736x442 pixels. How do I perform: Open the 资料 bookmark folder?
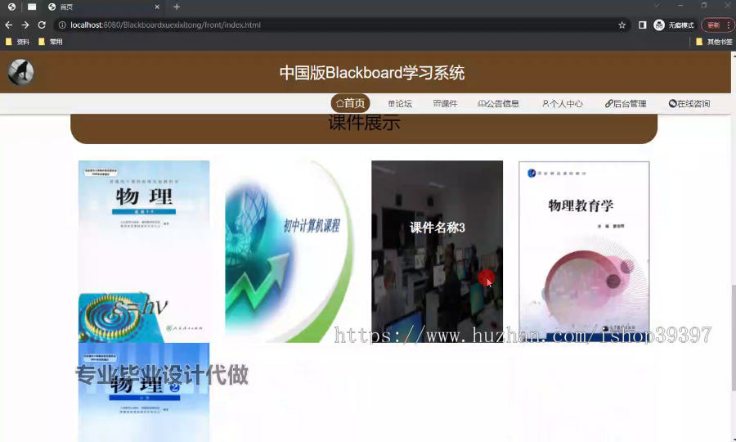[x=17, y=42]
